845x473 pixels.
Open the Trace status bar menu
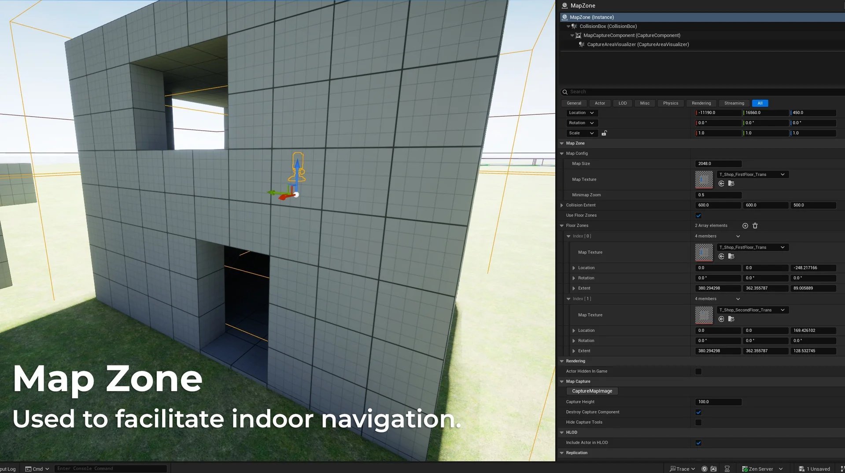(x=682, y=469)
